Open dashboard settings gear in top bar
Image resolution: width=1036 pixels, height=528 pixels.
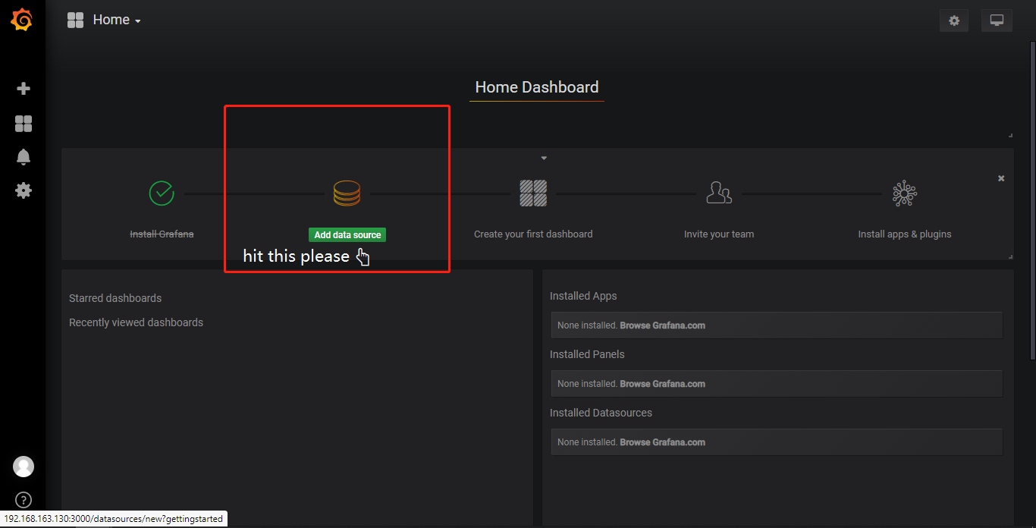click(954, 20)
